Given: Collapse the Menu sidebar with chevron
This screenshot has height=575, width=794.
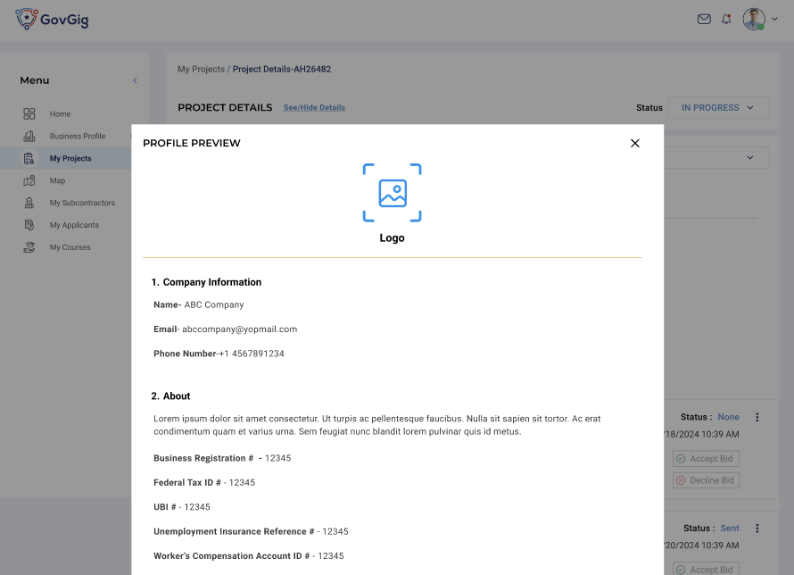Looking at the screenshot, I should [135, 80].
